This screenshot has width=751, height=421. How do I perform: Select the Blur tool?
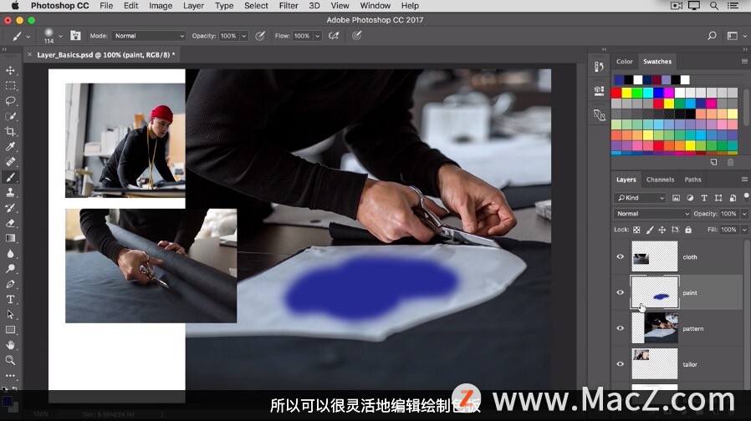coord(10,254)
